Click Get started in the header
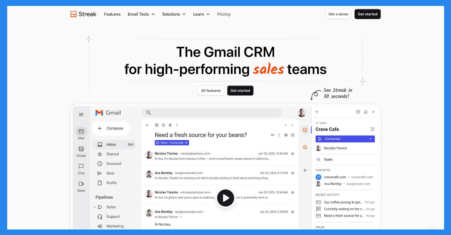The width and height of the screenshot is (451, 235). (368, 14)
